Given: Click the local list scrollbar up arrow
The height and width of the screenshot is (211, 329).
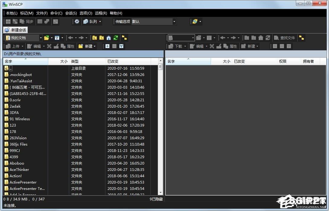Looking at the screenshot, I should point(161,61).
